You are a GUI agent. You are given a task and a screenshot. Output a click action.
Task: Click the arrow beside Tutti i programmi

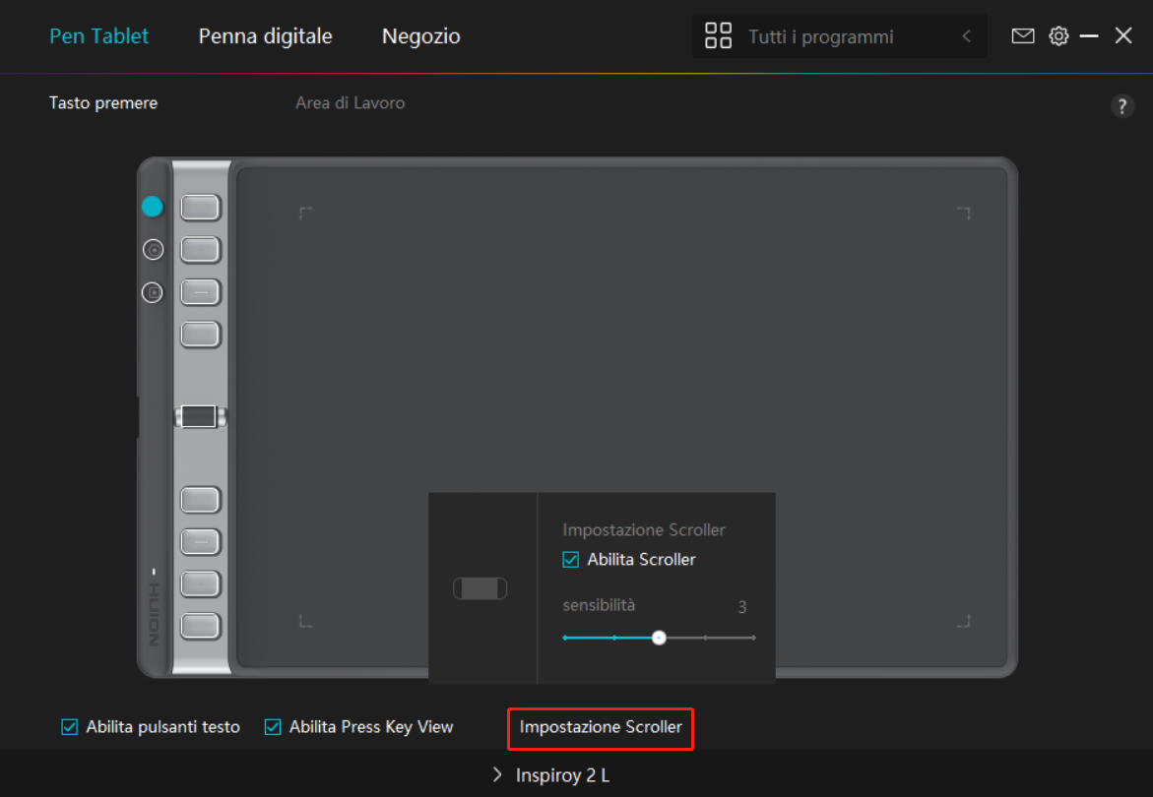(x=966, y=36)
